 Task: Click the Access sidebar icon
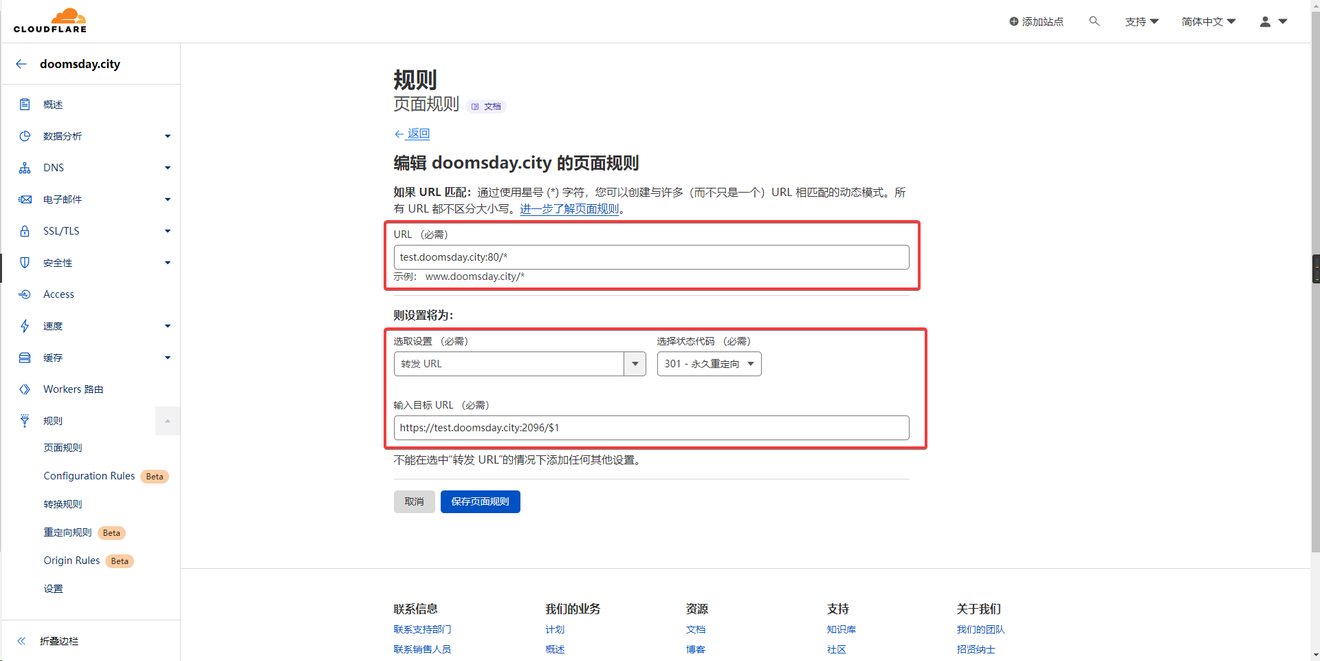pyautogui.click(x=25, y=294)
